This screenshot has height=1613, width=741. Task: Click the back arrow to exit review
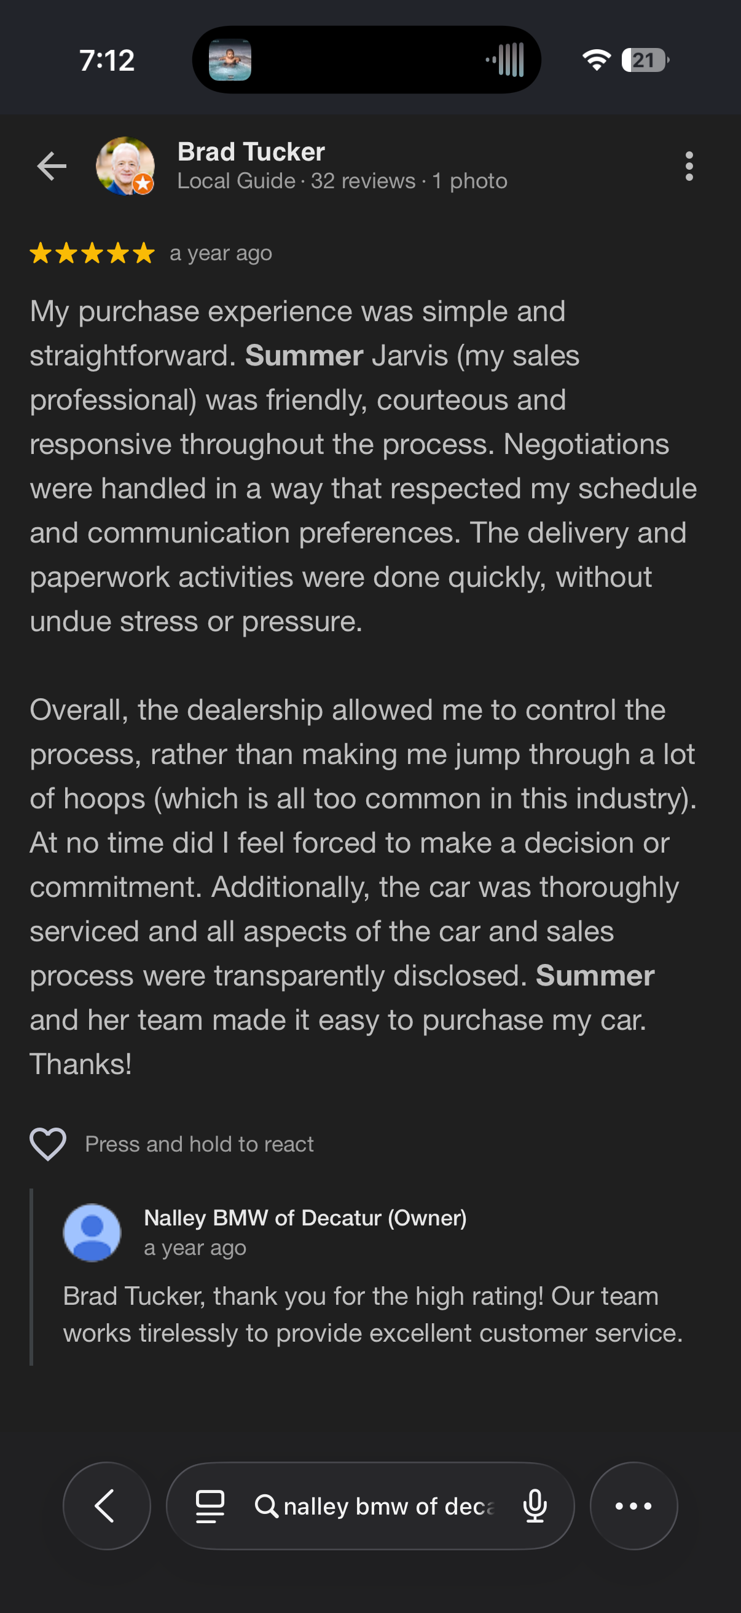pos(52,166)
